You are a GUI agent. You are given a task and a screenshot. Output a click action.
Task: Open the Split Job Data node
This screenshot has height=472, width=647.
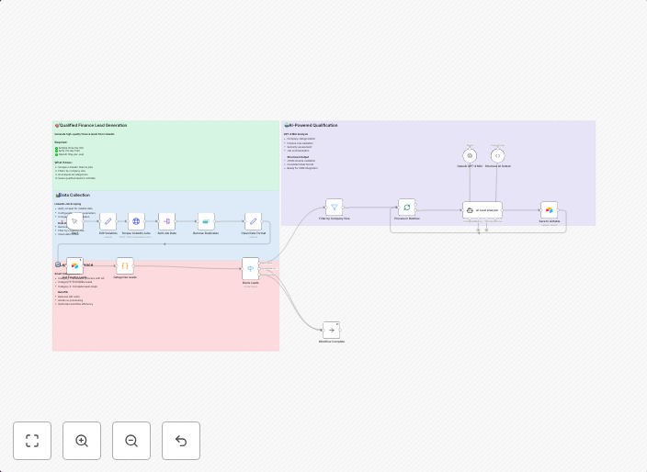coord(166,221)
